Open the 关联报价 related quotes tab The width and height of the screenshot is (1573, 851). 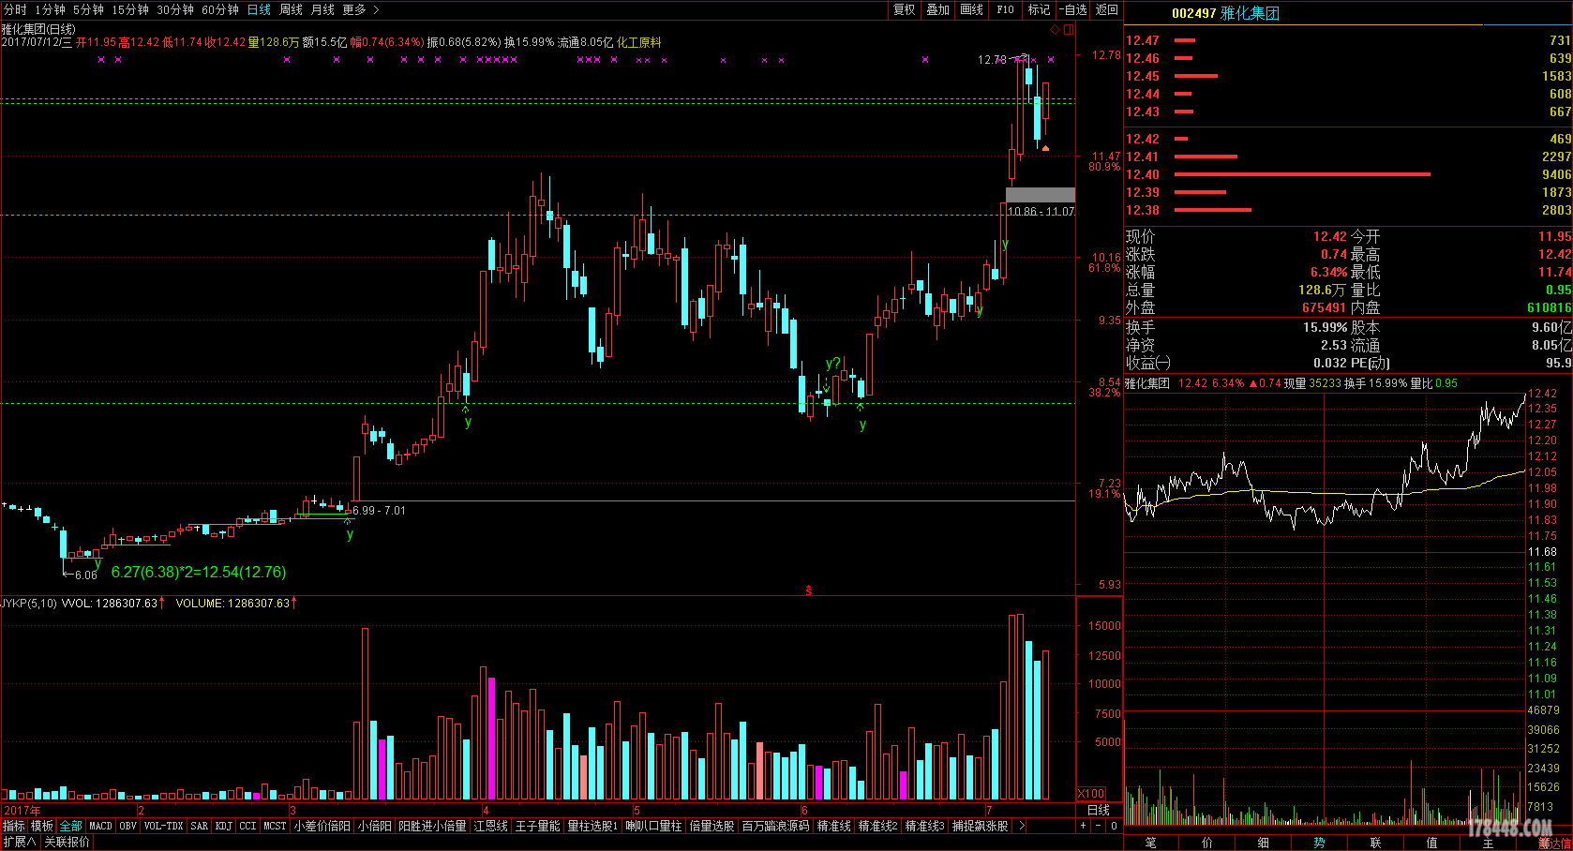67,842
